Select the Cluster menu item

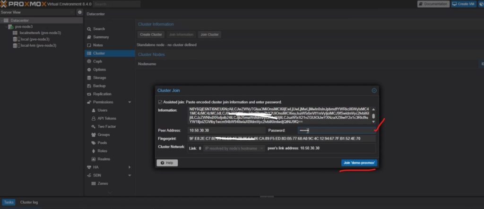point(110,53)
